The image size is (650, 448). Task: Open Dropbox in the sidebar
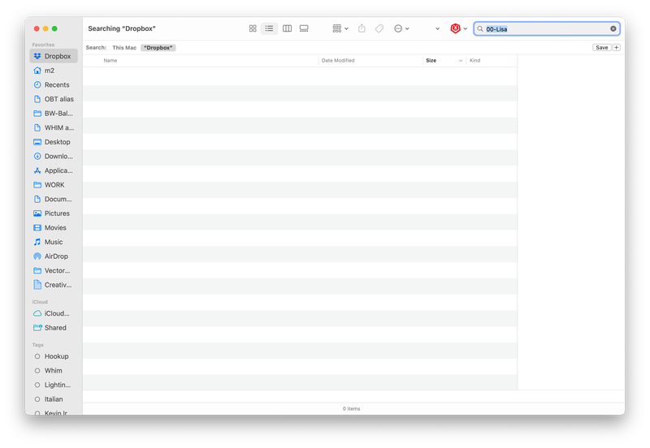click(x=54, y=56)
